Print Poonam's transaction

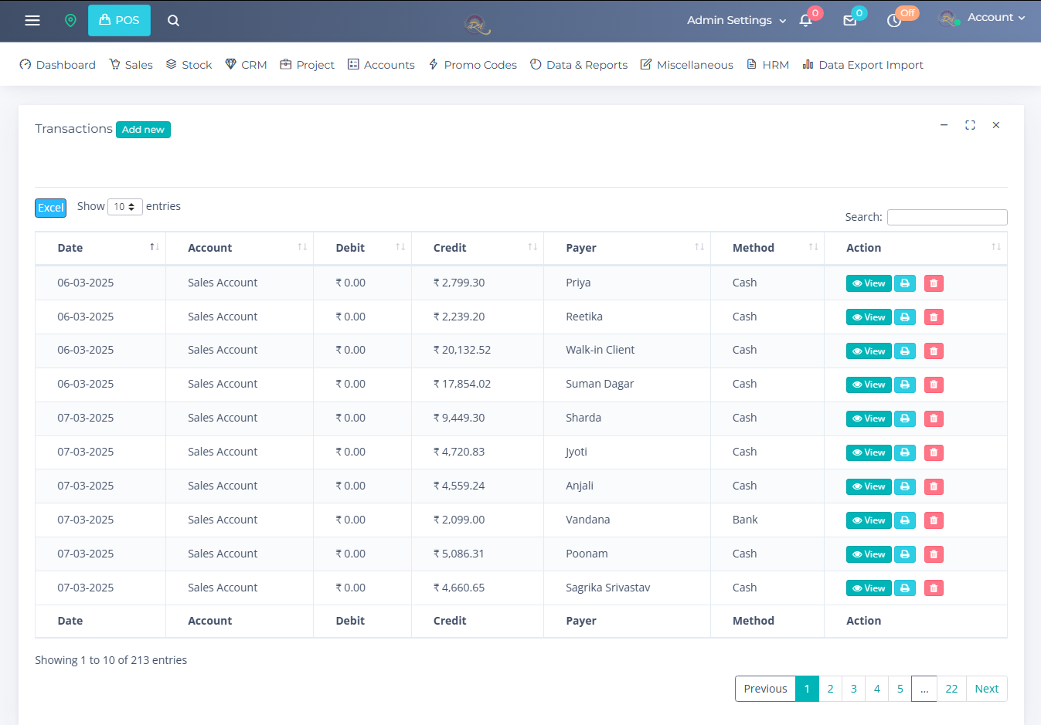point(905,554)
